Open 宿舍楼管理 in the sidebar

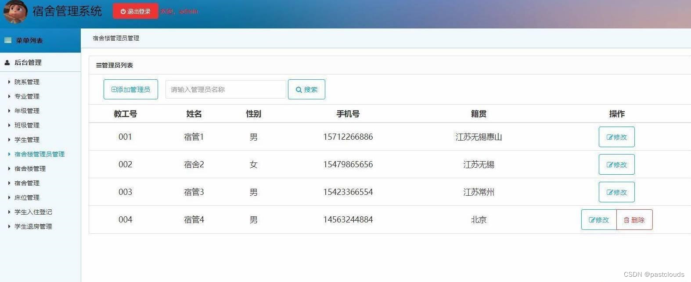(30, 169)
